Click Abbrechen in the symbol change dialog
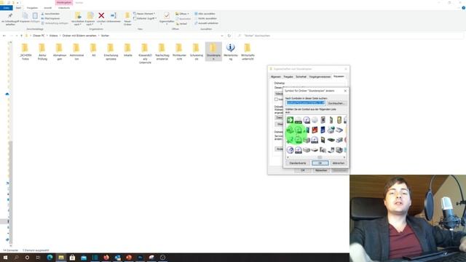The image size is (466, 262). pyautogui.click(x=338, y=163)
